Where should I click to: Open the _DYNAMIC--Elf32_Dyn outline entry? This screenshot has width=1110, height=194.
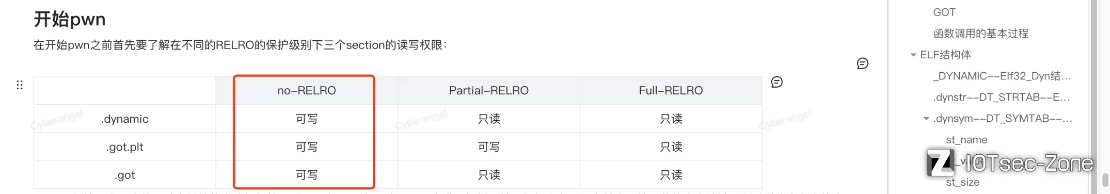[1002, 76]
